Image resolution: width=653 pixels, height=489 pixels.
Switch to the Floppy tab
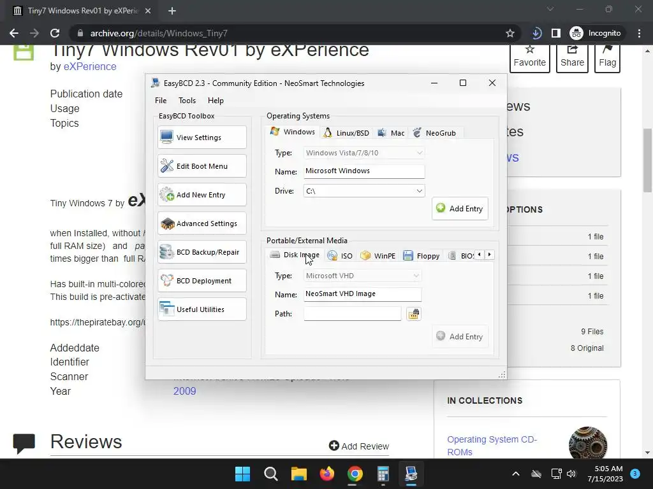(x=422, y=256)
